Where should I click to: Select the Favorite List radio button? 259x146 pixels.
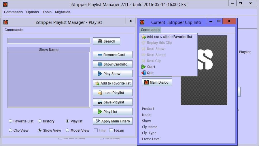tap(11, 121)
